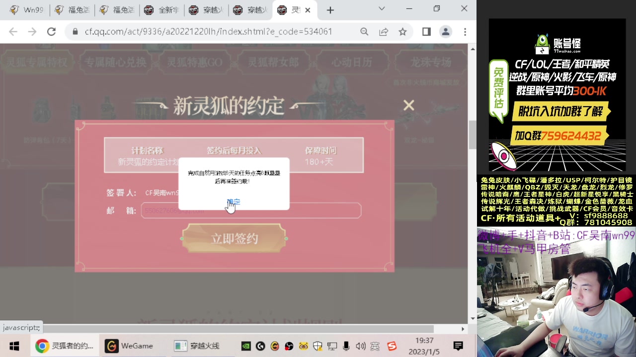Screen dimensions: 636x357
Task: Open the 心动日历 navigation tab
Action: pyautogui.click(x=352, y=62)
